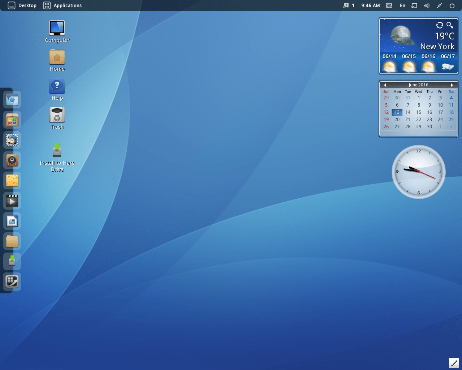
Task: Open the on-screen keyboard indicator
Action: [x=388, y=5]
